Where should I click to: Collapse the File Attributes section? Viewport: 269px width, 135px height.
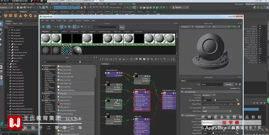point(182,92)
